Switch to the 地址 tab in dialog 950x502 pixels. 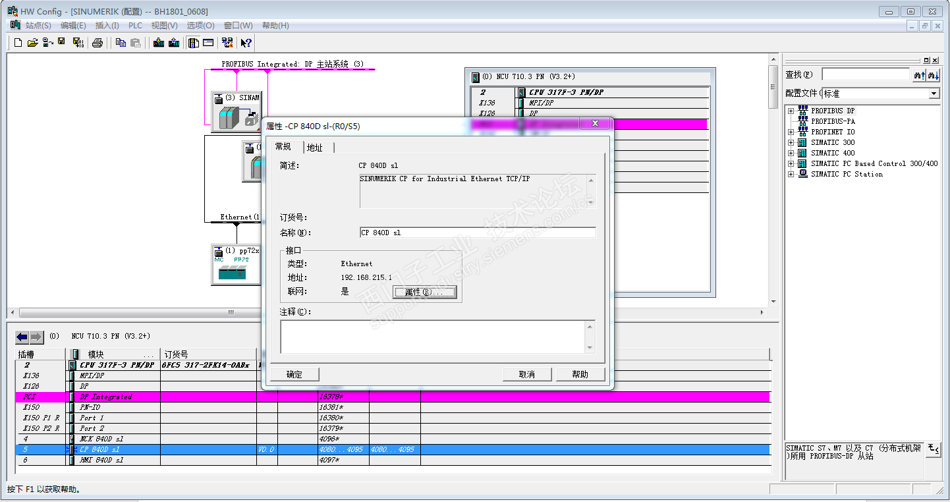(316, 148)
